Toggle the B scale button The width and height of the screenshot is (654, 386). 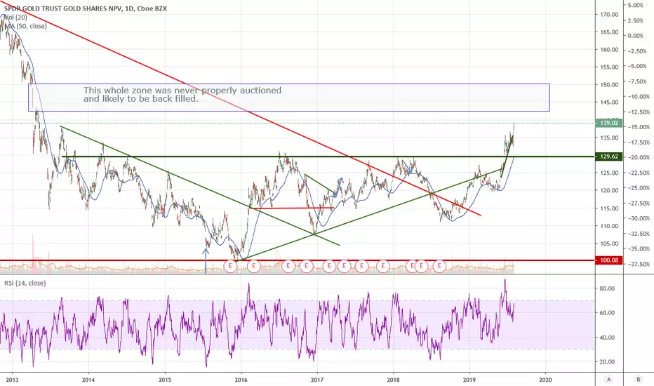pyautogui.click(x=638, y=379)
